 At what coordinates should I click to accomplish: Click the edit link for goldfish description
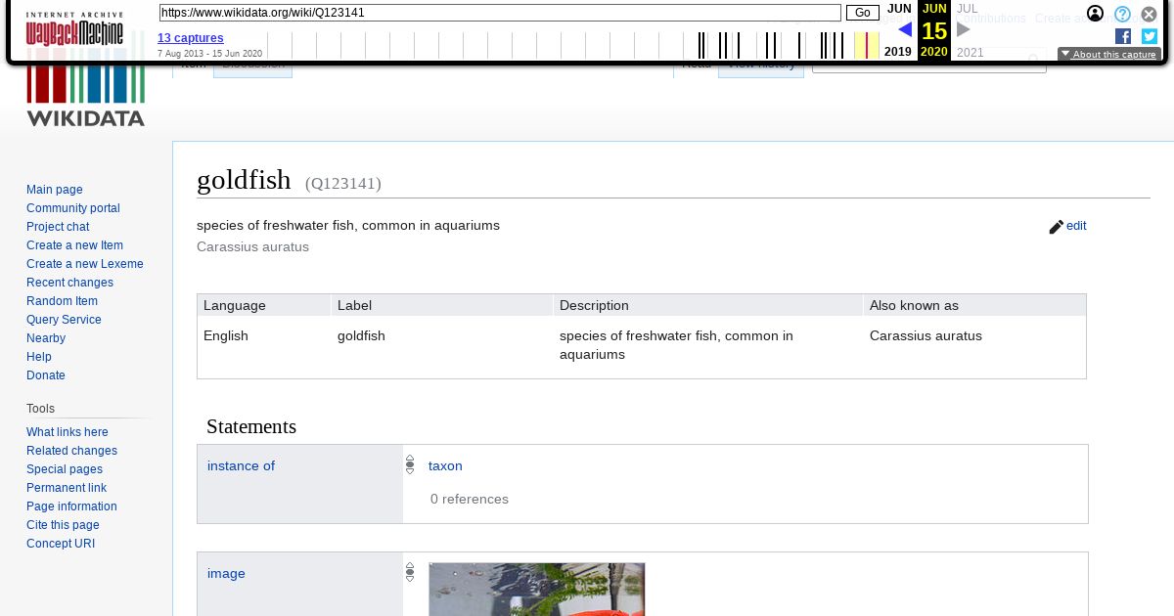(x=1076, y=226)
